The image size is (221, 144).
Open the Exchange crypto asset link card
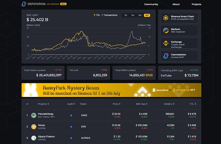pyautogui.click(x=179, y=43)
